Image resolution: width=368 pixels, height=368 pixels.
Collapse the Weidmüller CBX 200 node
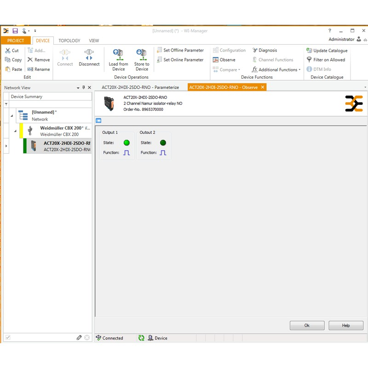pyautogui.click(x=15, y=131)
